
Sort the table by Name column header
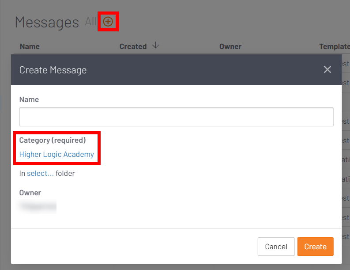(x=30, y=46)
